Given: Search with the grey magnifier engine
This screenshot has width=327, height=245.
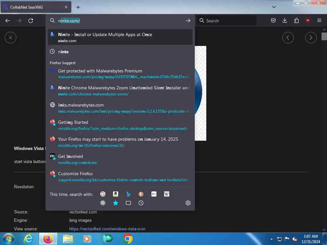Looking at the screenshot, I should (x=103, y=203).
